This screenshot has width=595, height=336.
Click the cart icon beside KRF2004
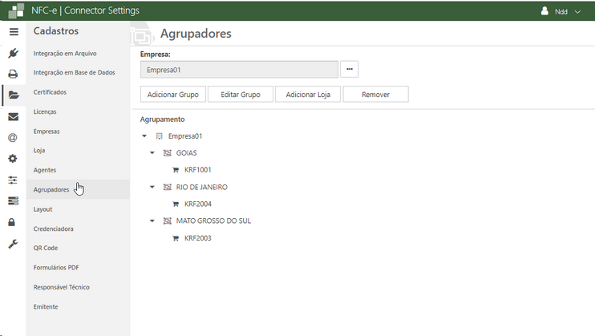coord(176,204)
